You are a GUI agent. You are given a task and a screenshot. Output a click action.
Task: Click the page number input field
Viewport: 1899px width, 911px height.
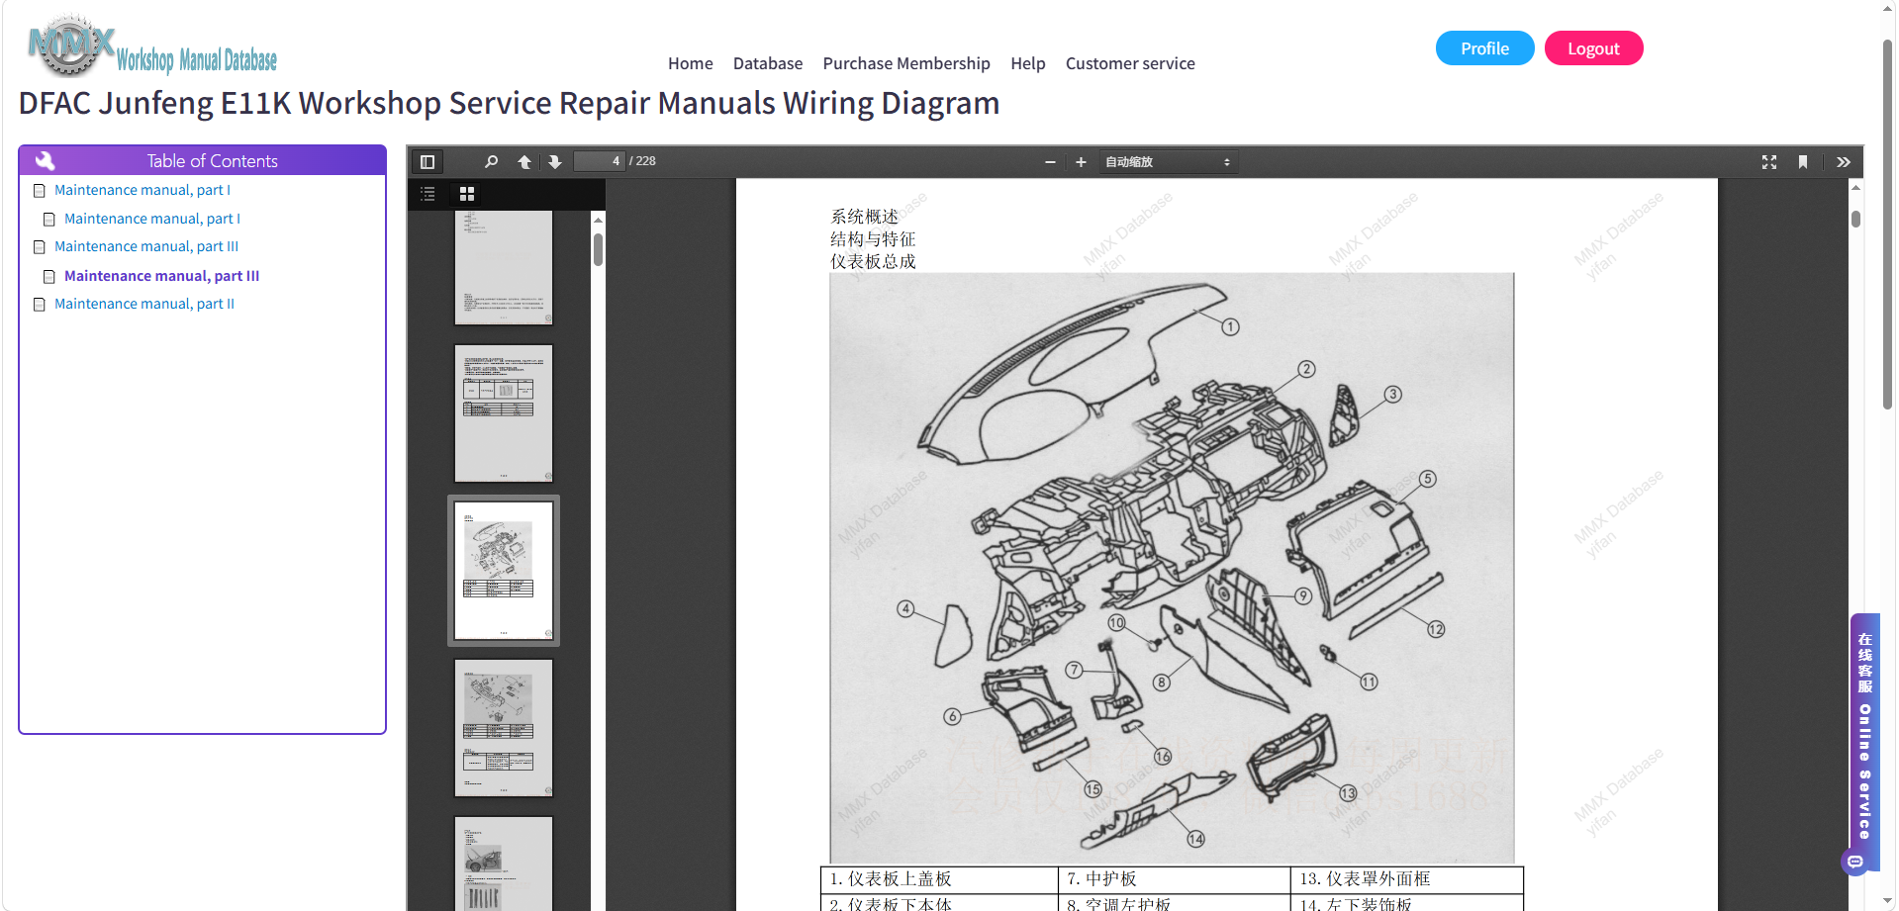pyautogui.click(x=600, y=161)
